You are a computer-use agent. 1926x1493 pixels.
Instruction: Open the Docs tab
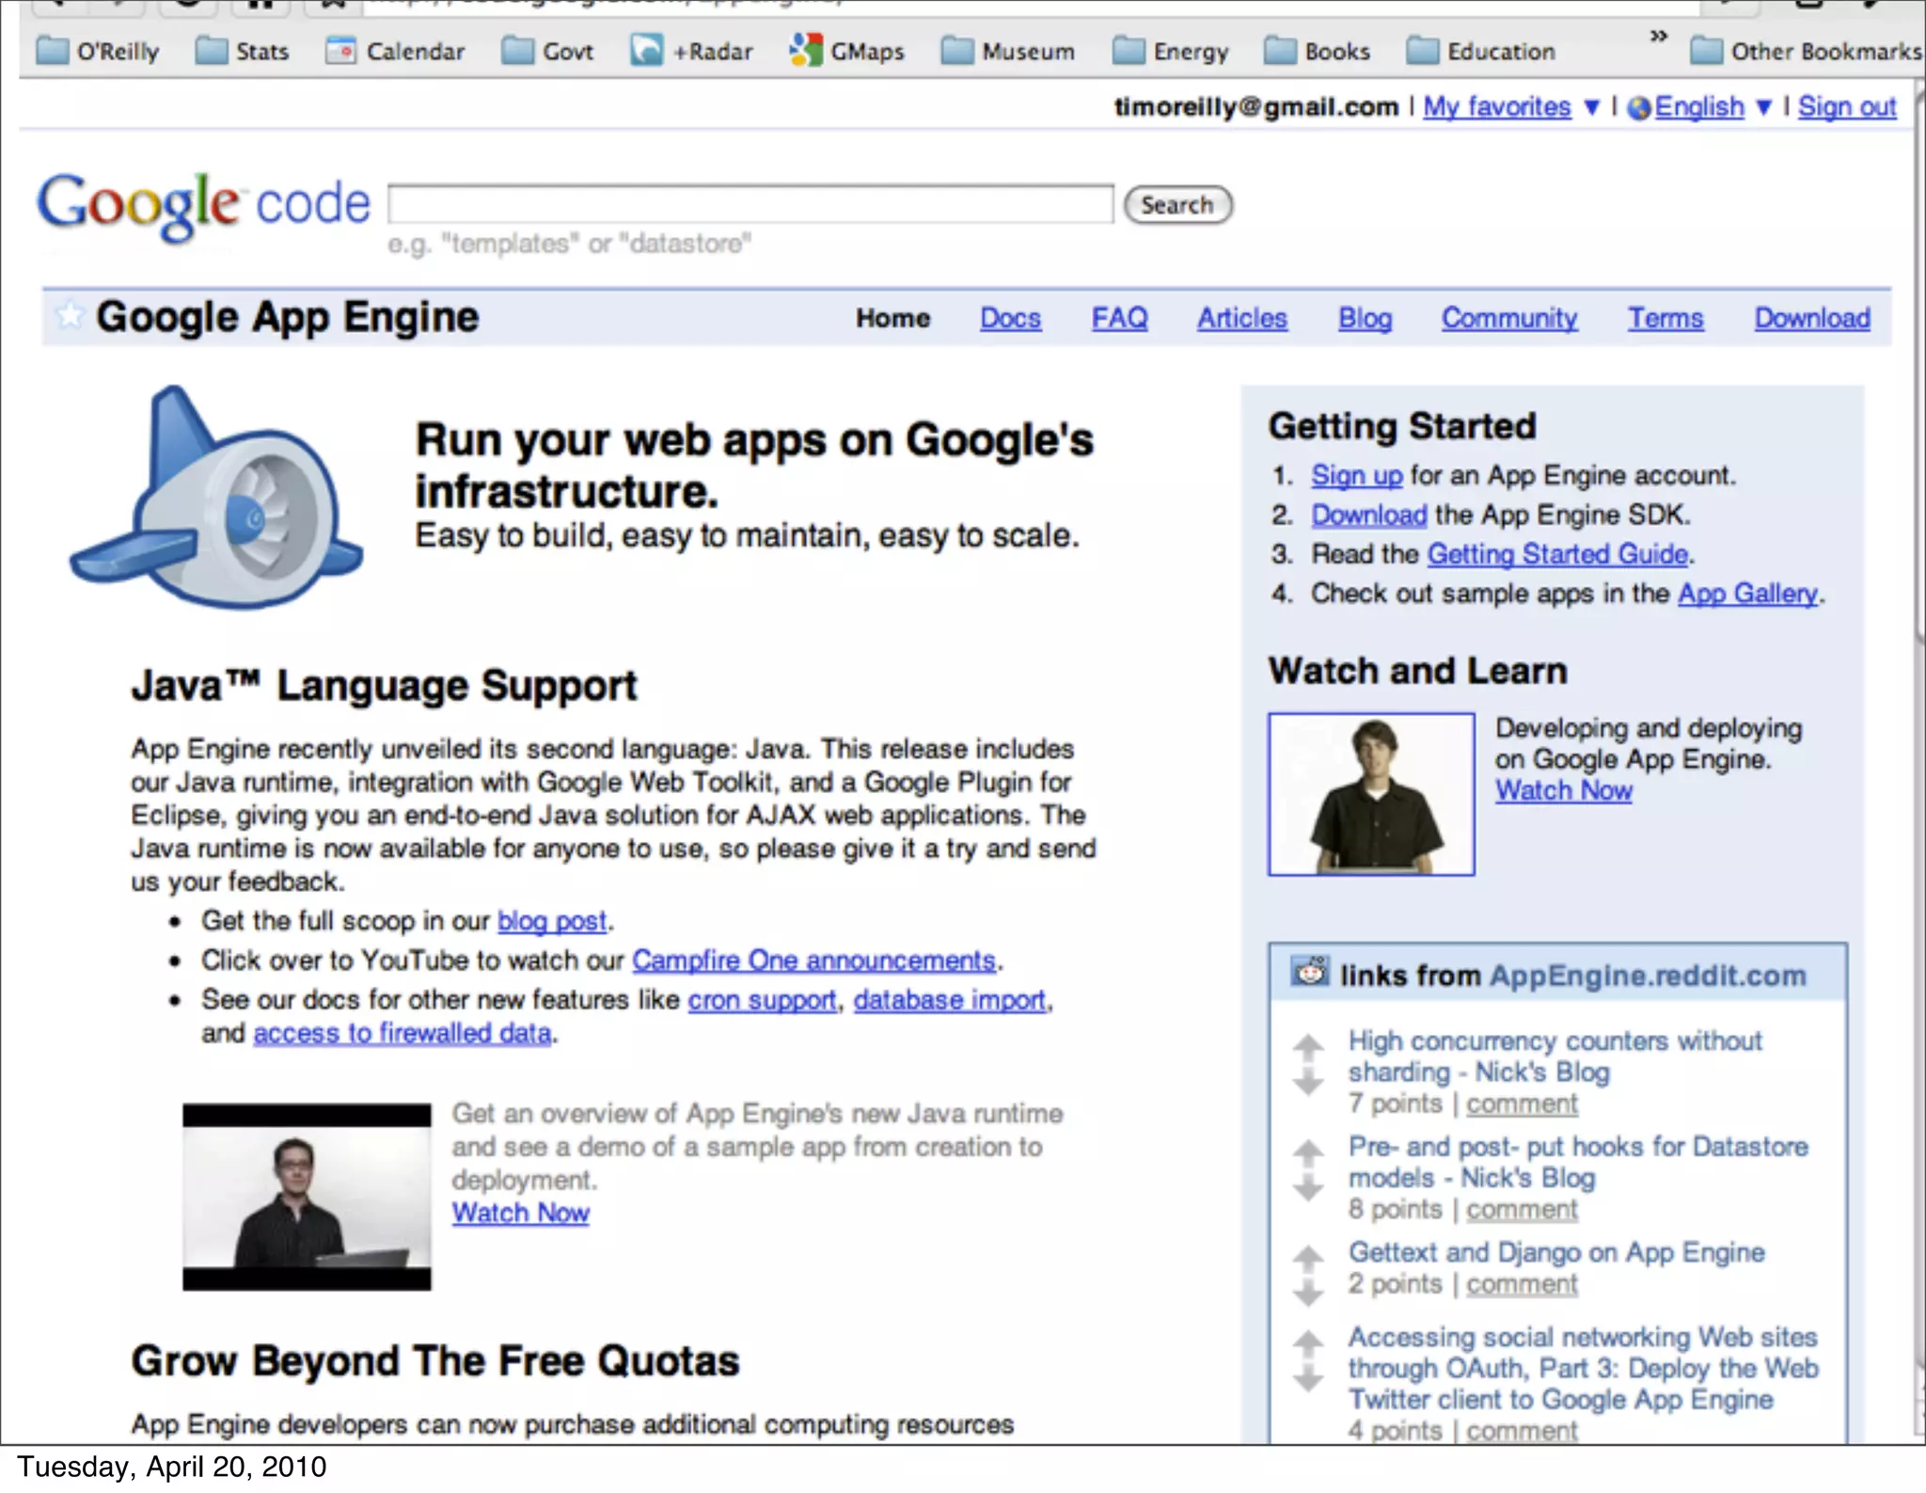point(1010,318)
